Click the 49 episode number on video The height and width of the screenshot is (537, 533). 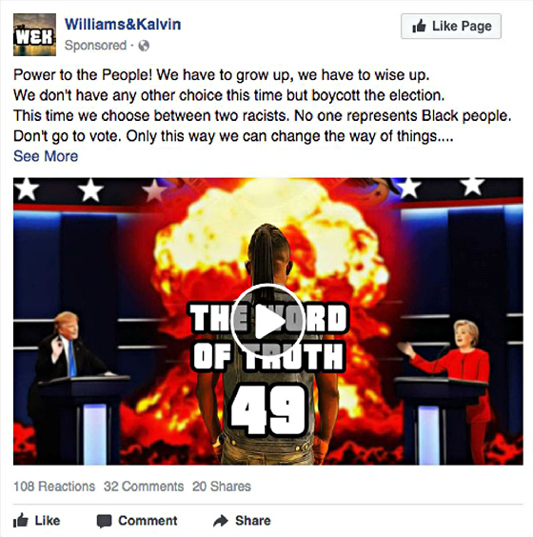tap(268, 410)
